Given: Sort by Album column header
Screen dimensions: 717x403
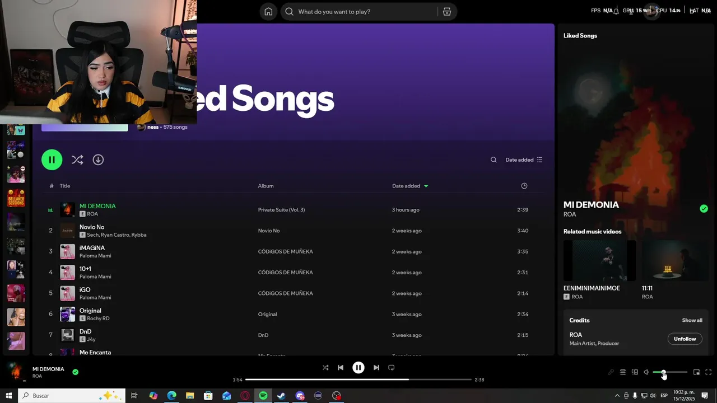Looking at the screenshot, I should [x=266, y=186].
